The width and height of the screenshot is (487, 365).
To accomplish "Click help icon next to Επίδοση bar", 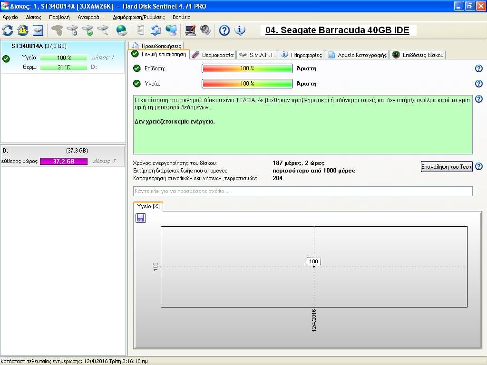I will [x=479, y=68].
